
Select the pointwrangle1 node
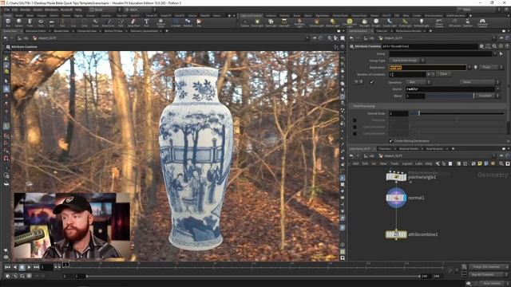point(396,177)
